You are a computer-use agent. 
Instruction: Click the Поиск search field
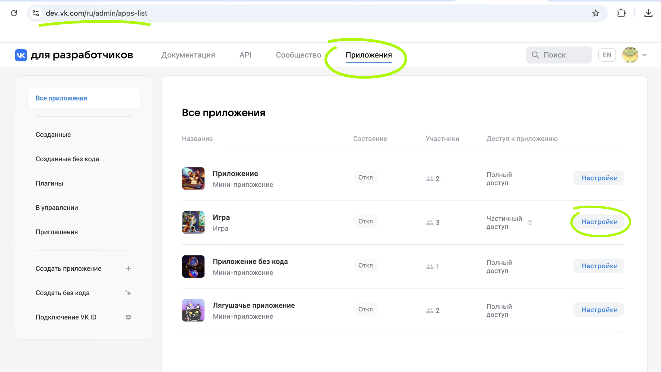click(559, 55)
